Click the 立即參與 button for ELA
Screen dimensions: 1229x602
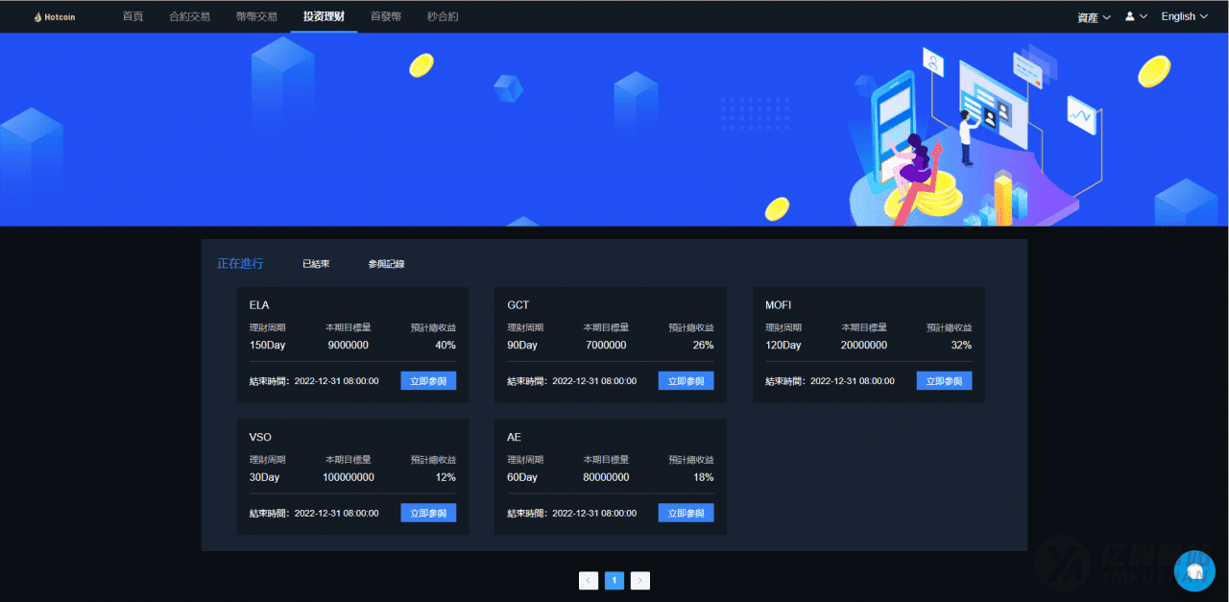point(427,380)
